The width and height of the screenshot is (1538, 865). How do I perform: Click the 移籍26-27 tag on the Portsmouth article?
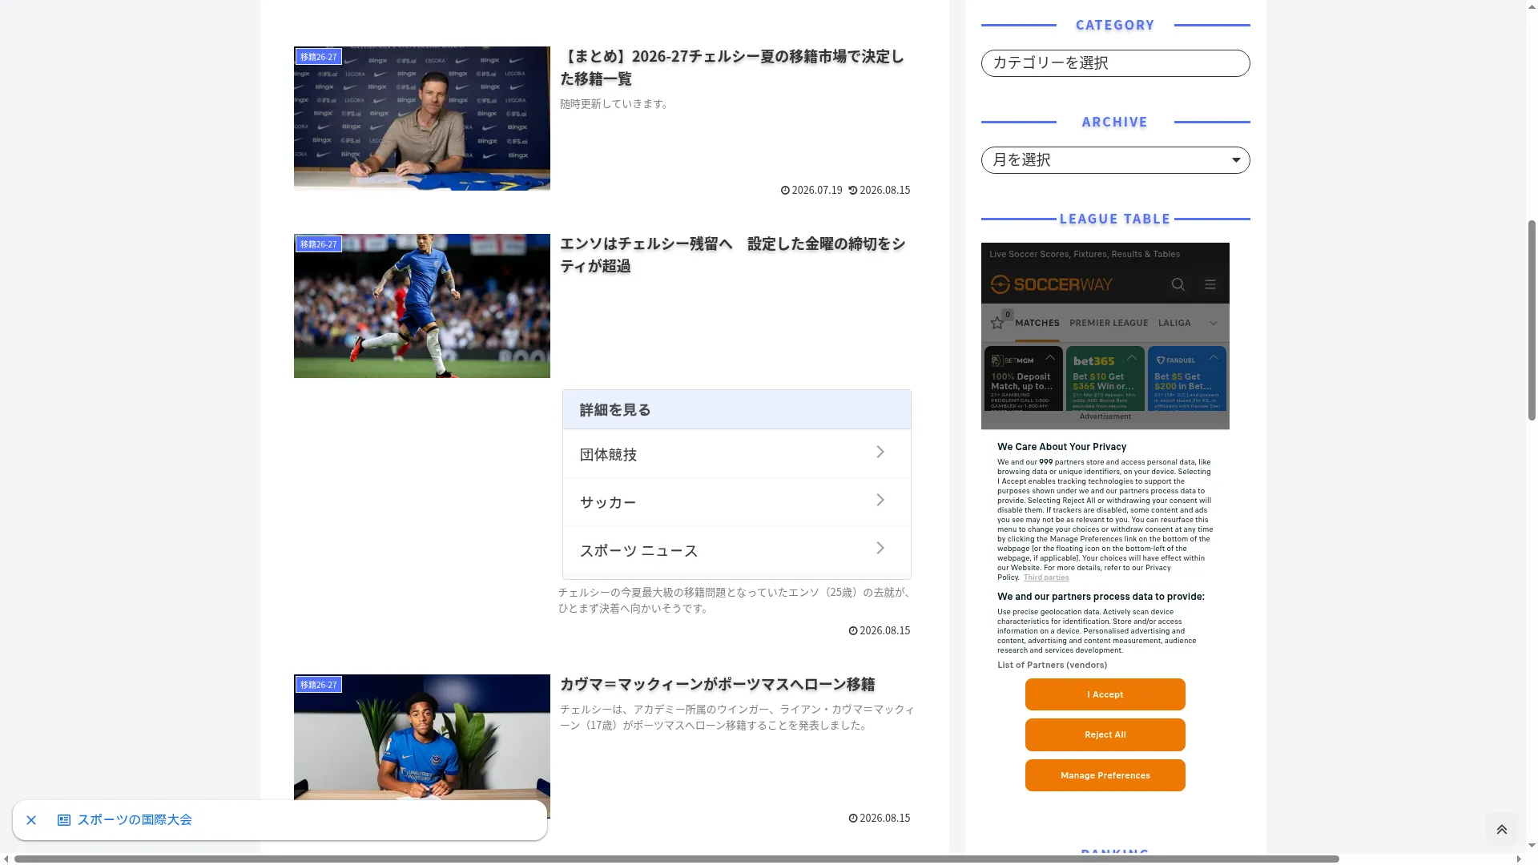[x=319, y=685]
